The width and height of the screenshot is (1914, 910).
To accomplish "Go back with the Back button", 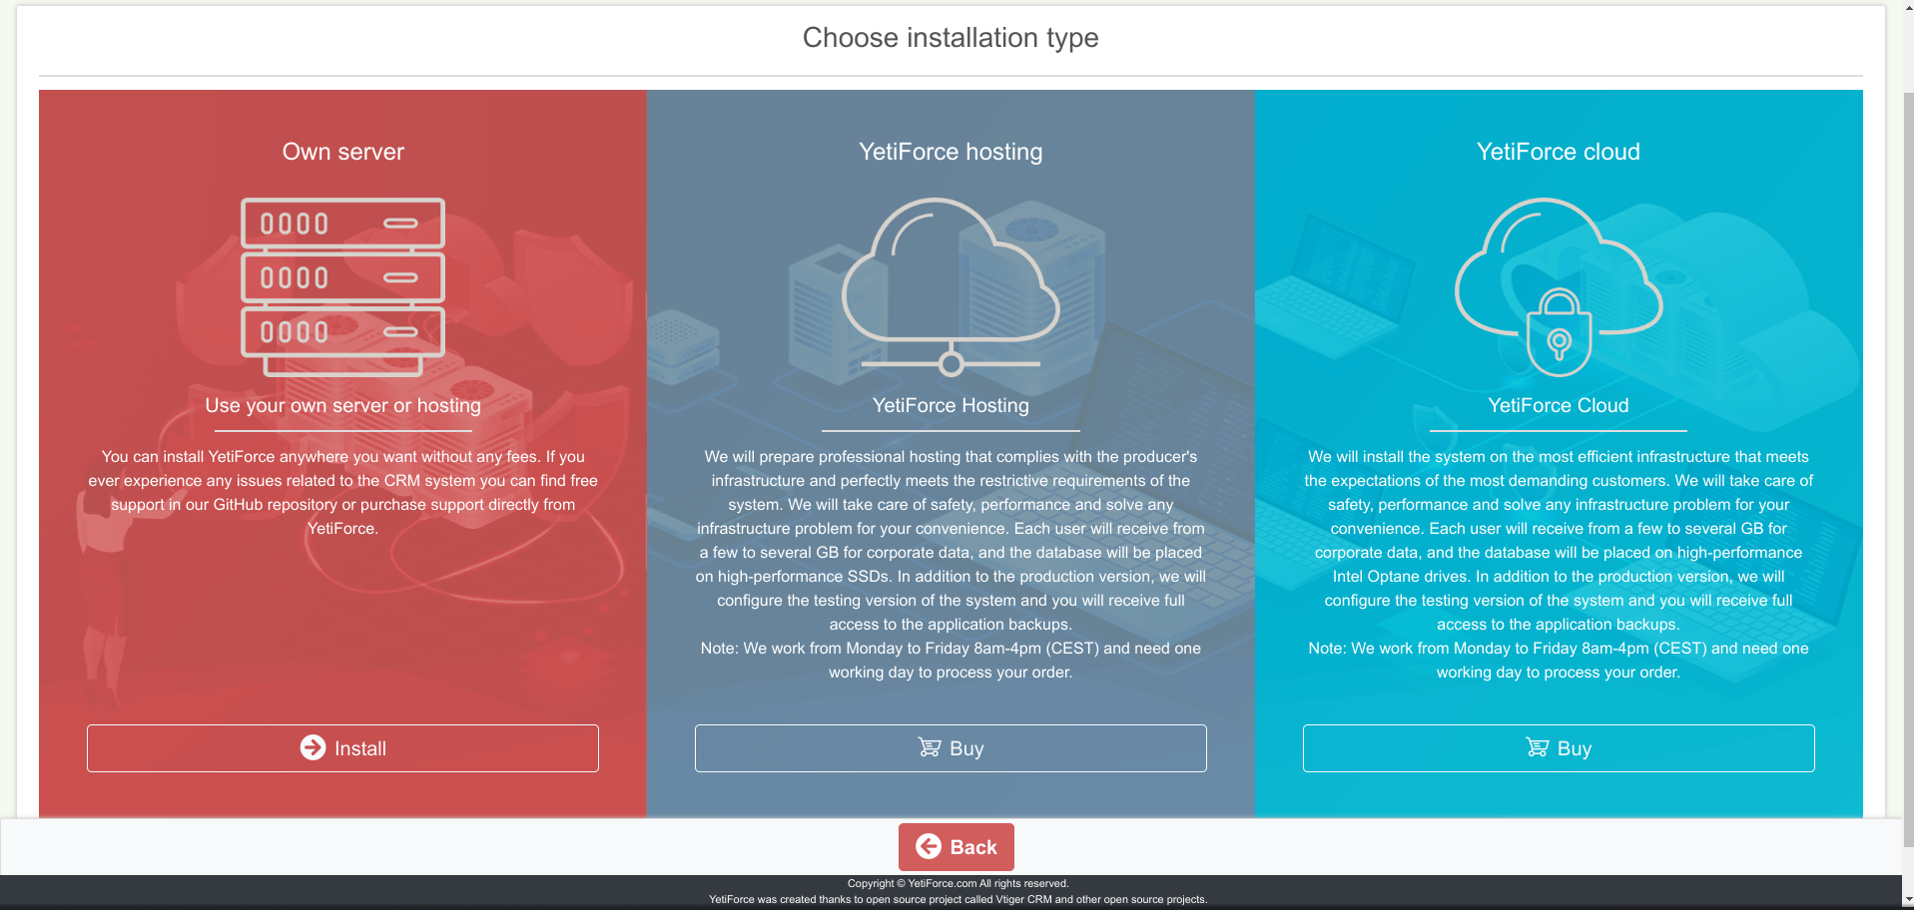I will click(x=957, y=847).
